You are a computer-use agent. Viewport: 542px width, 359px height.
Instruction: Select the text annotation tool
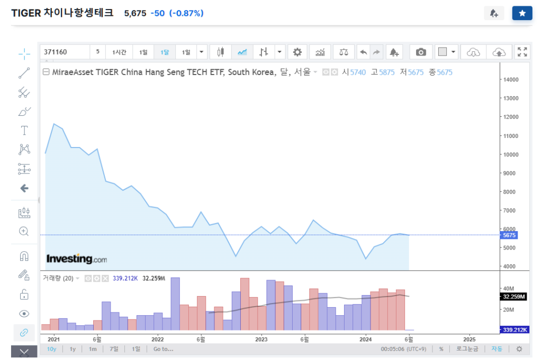[24, 131]
